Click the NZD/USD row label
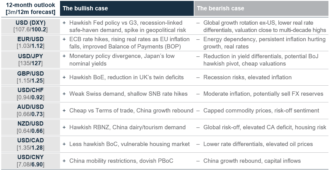This screenshot has height=171, width=329. pyautogui.click(x=30, y=127)
